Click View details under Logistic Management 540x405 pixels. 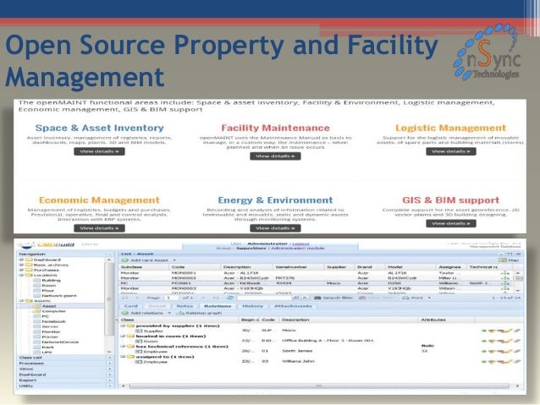[451, 151]
